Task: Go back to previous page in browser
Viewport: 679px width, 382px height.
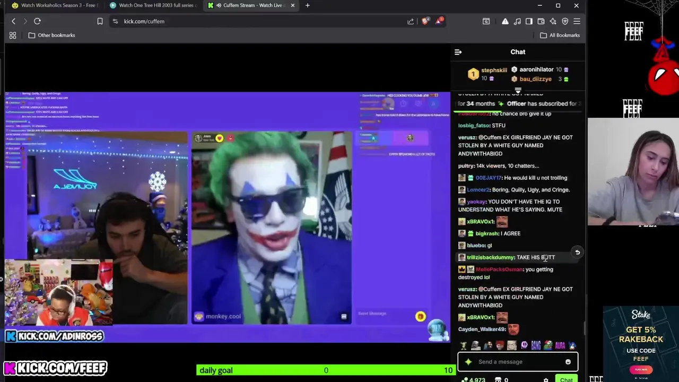Action: (13, 21)
